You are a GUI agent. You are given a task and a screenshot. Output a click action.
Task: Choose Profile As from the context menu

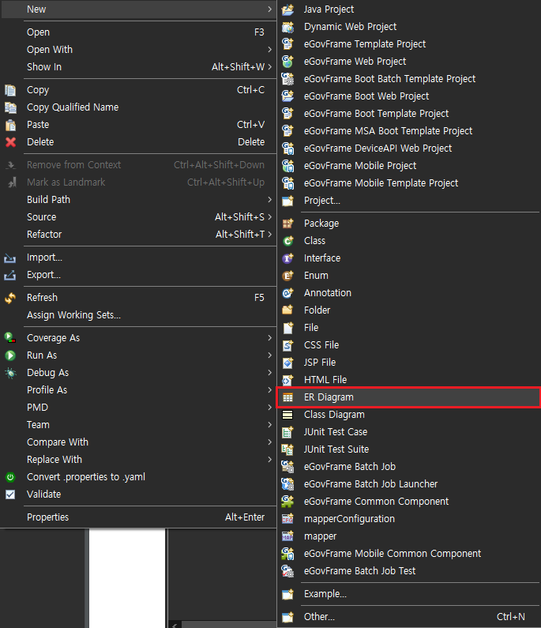[x=138, y=390]
